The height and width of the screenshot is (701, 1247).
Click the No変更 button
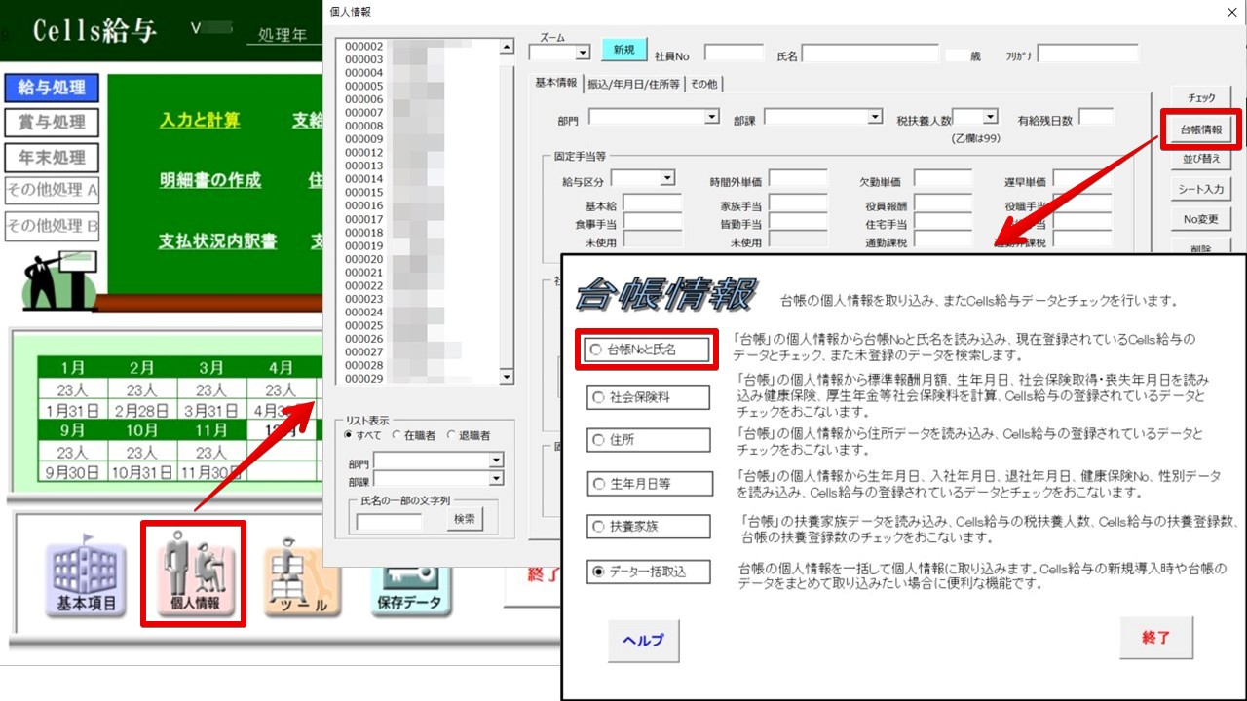point(1202,219)
